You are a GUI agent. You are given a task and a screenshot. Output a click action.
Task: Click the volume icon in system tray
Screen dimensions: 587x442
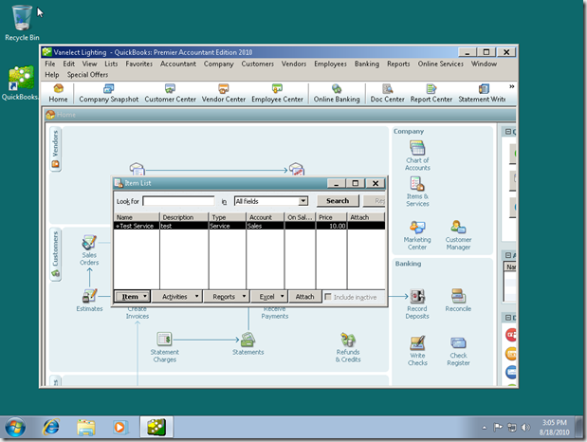(525, 428)
